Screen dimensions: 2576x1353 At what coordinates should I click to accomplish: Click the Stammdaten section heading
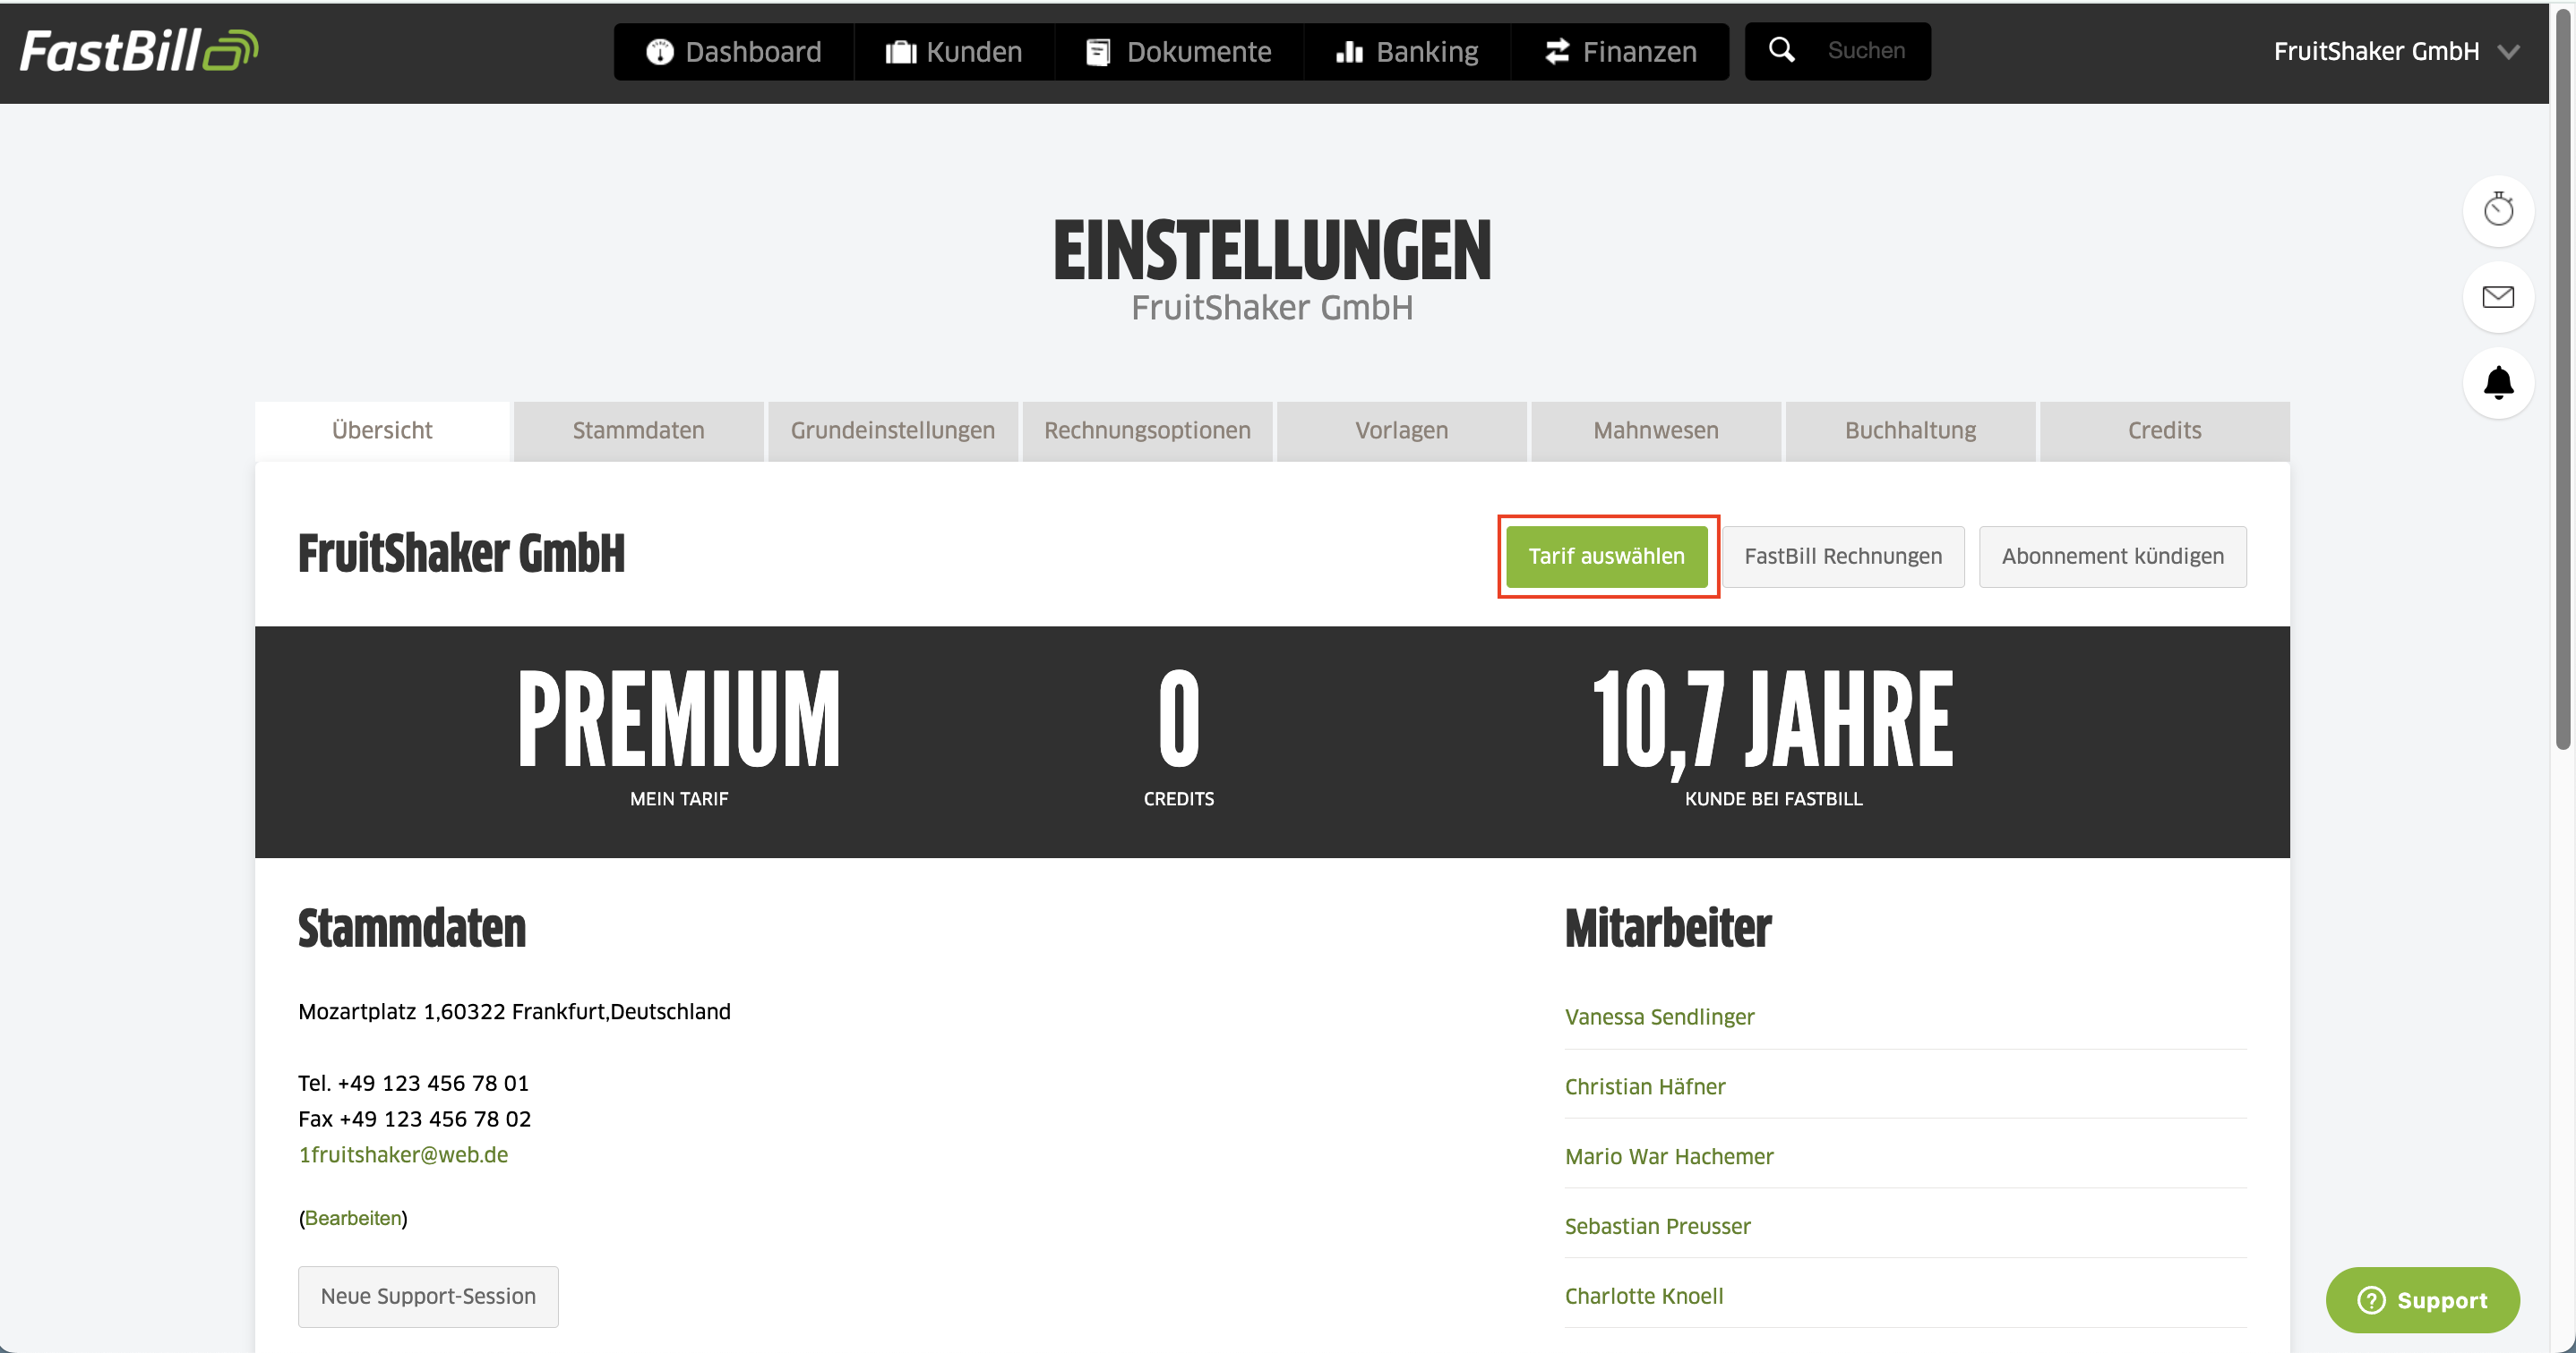412,928
